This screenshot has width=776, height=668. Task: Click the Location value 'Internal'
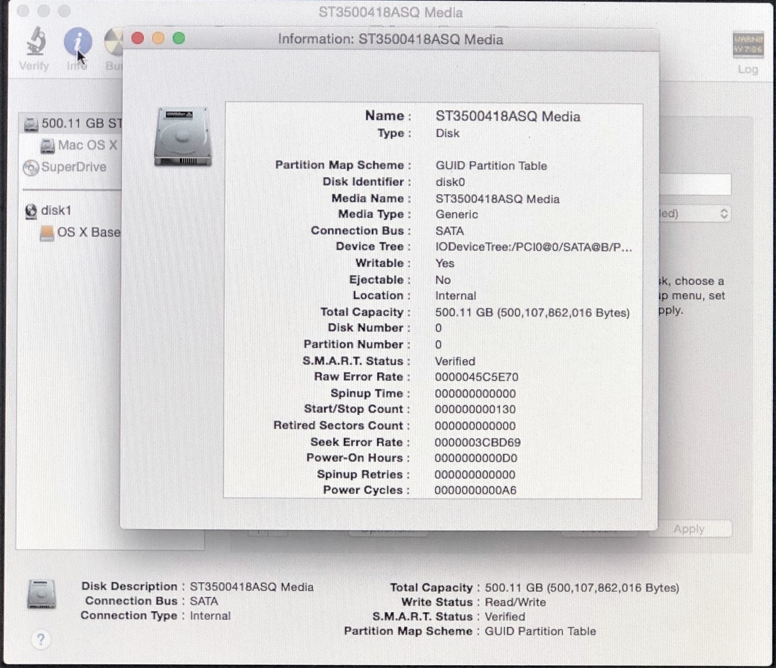coord(456,296)
